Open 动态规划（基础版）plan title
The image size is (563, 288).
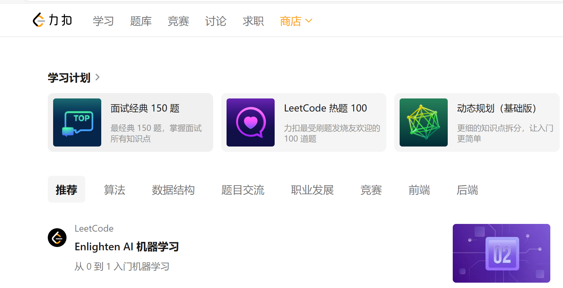497,108
